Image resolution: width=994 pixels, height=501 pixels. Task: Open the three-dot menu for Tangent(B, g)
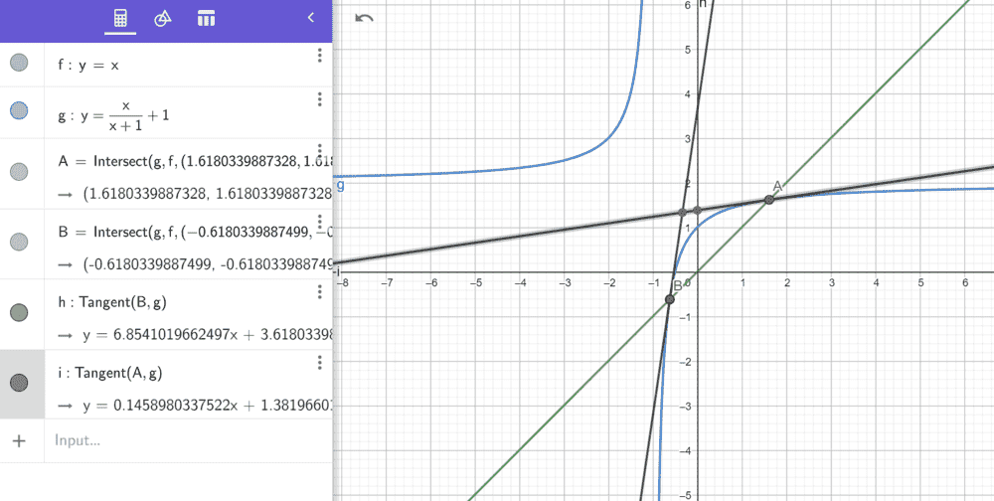[319, 291]
